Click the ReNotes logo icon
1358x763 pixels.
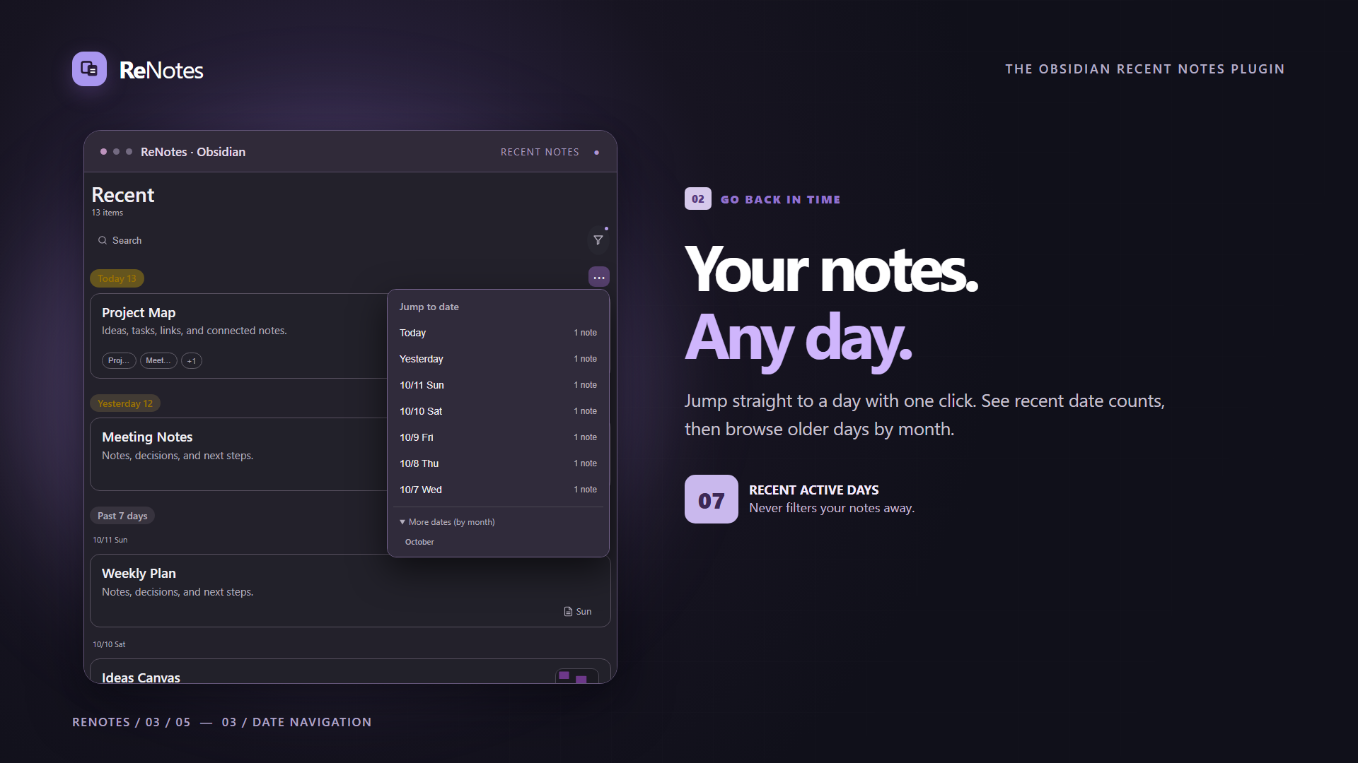89,69
